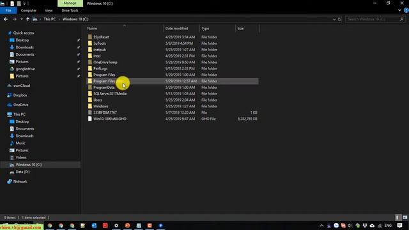Select the 3uTools folder
The height and width of the screenshot is (230, 409).
100,43
